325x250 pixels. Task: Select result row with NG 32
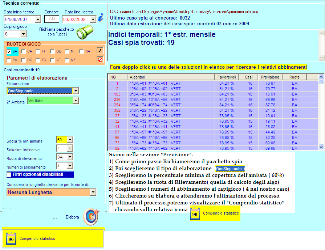(213, 121)
